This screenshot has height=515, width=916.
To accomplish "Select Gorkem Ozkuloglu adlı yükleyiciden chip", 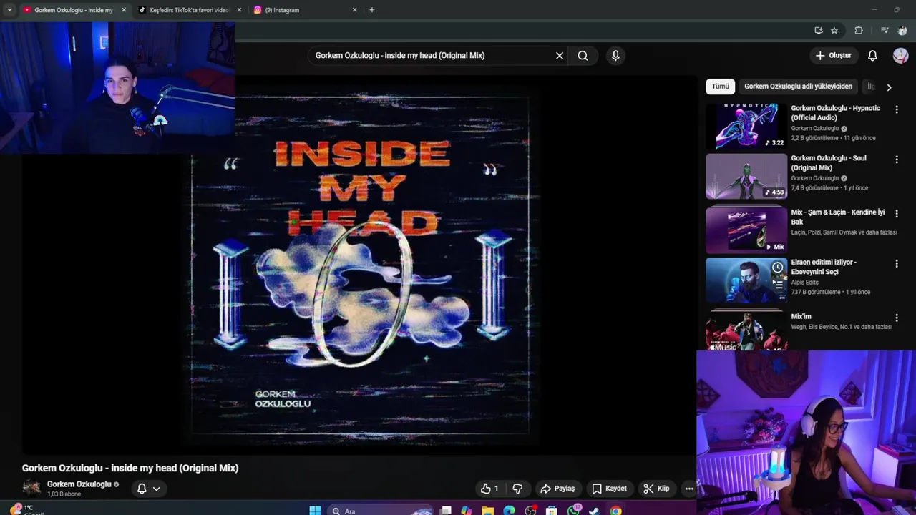I will click(798, 87).
